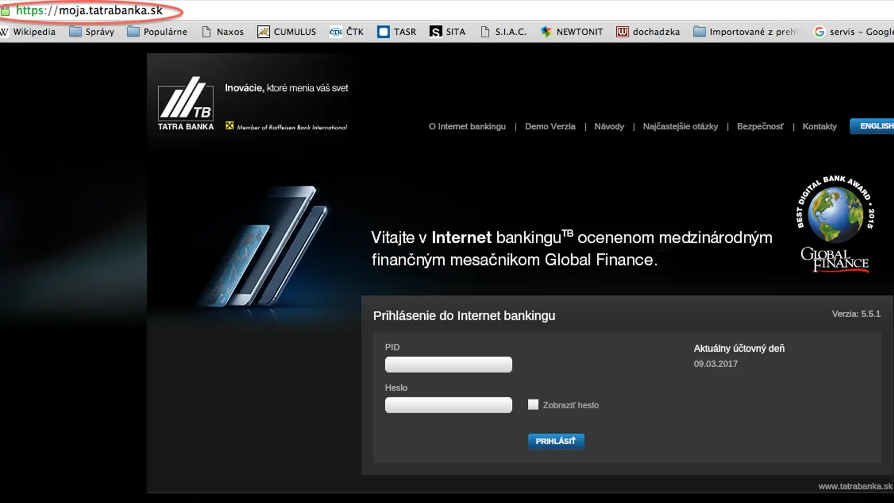The width and height of the screenshot is (894, 503).
Task: Click the Tatra Banka logo
Action: coord(186,103)
